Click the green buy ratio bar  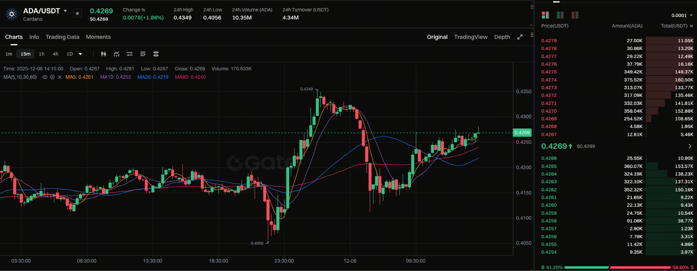point(586,268)
